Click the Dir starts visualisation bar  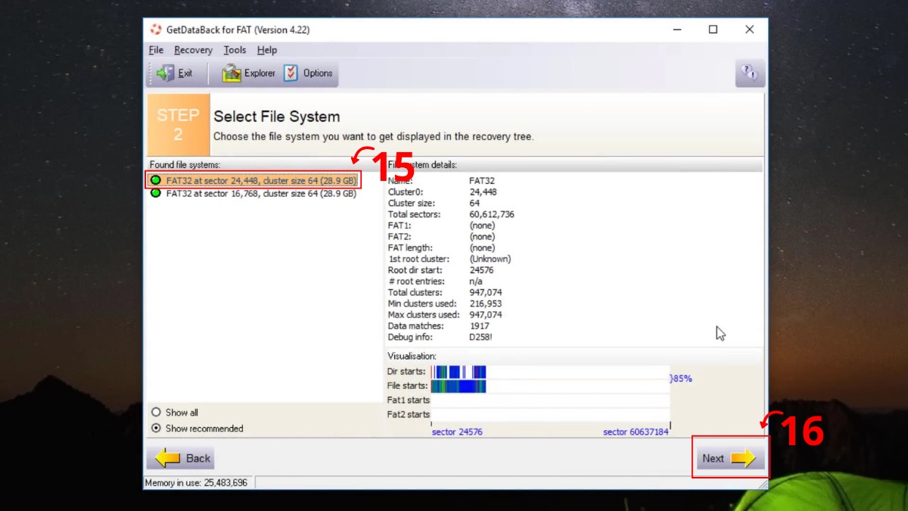point(550,372)
